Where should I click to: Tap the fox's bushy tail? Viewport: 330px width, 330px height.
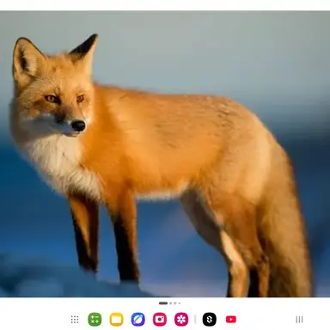[286, 229]
